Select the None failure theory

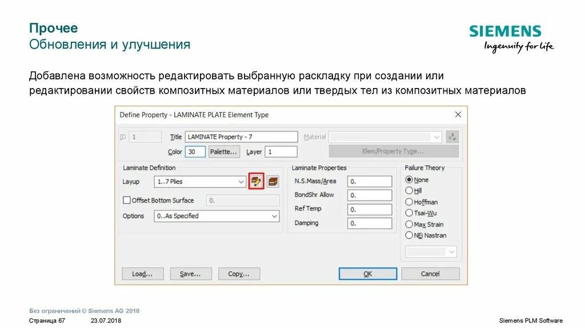409,180
